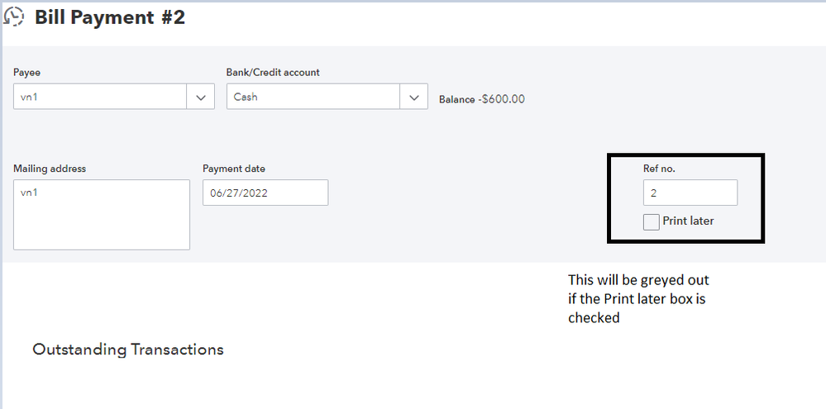Enable the Print later checkbox
826x409 pixels.
652,221
